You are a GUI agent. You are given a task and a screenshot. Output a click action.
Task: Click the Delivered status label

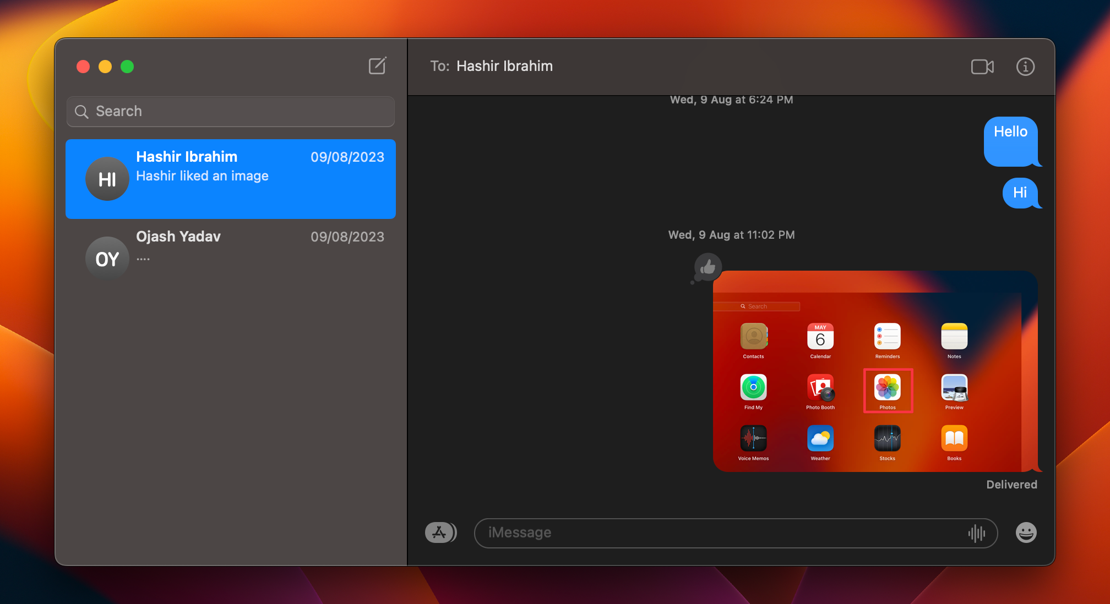tap(1011, 484)
